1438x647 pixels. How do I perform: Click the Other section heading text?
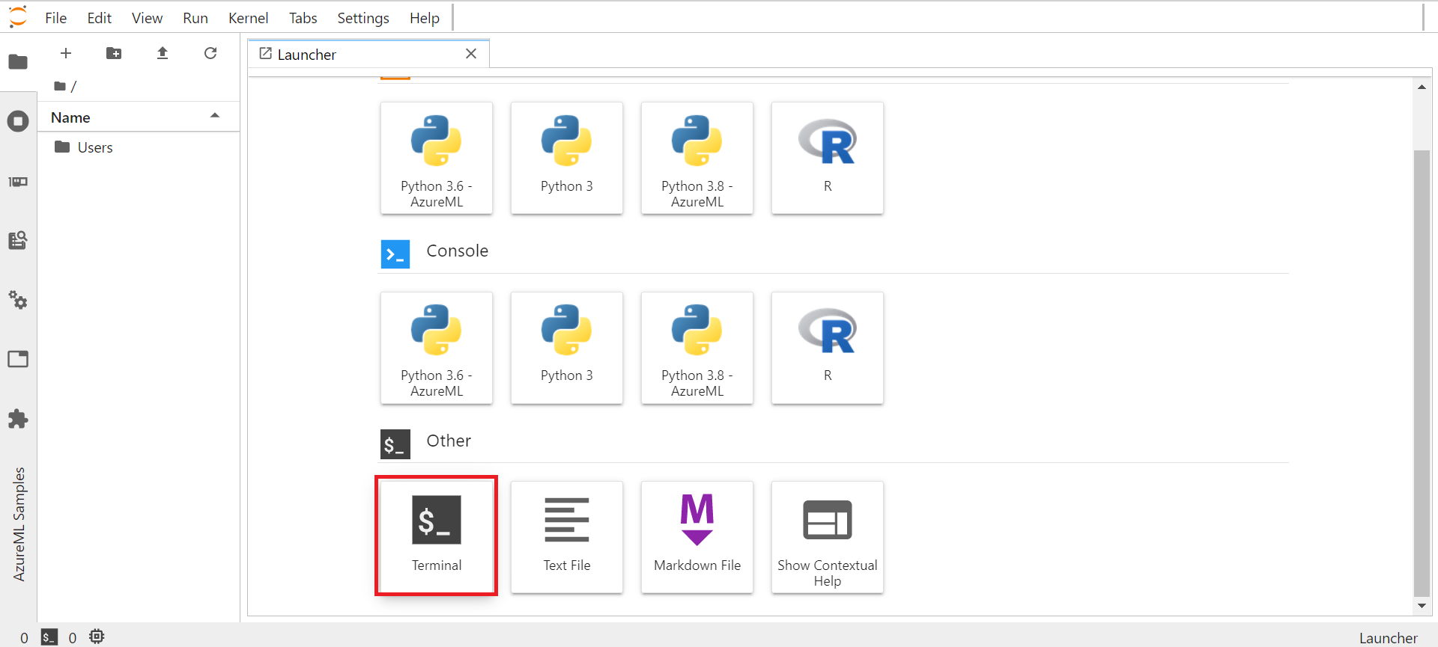[x=449, y=441]
